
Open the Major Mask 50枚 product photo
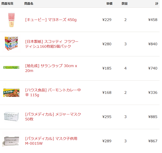point(11,116)
